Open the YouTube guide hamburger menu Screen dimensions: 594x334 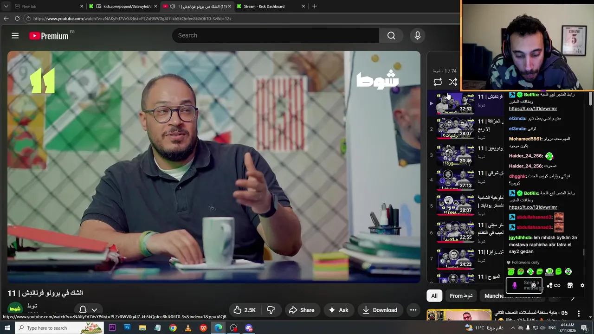click(15, 36)
